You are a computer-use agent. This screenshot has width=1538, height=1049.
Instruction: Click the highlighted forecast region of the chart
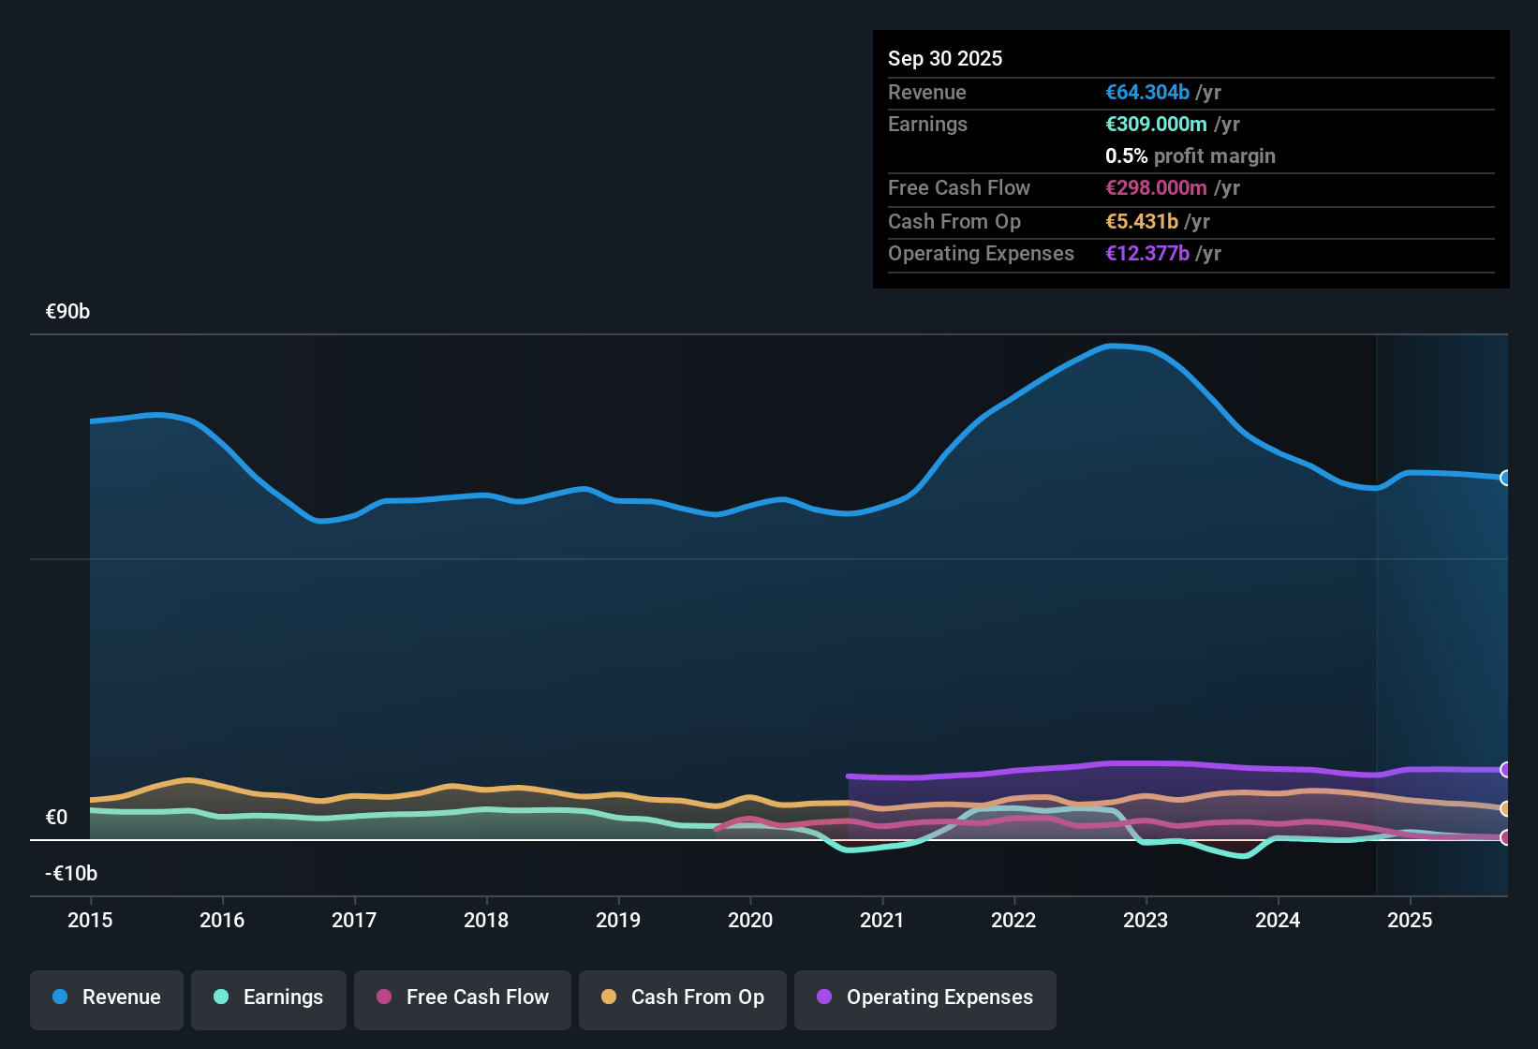[1442, 609]
